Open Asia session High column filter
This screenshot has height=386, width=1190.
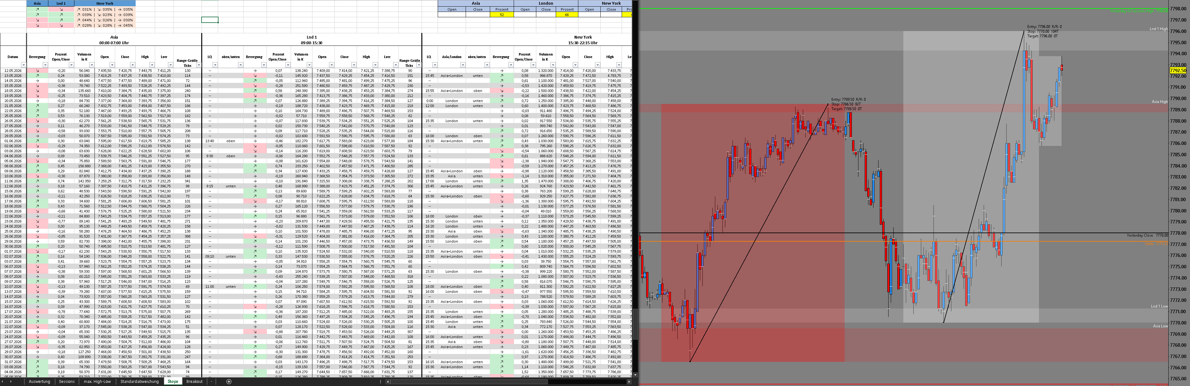pos(153,65)
